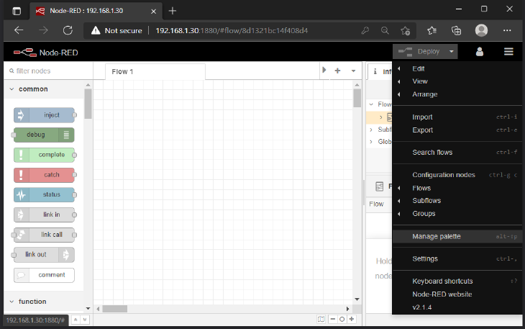Add a new flow tab with plus
The width and height of the screenshot is (525, 329).
[337, 71]
